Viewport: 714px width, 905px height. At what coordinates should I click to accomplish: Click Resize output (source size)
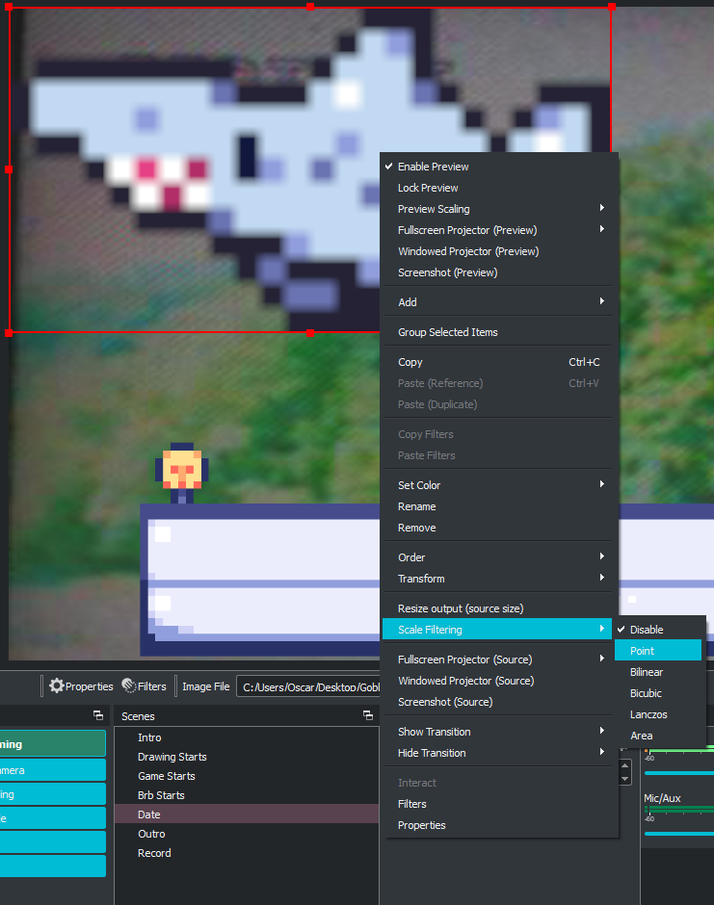pos(498,608)
